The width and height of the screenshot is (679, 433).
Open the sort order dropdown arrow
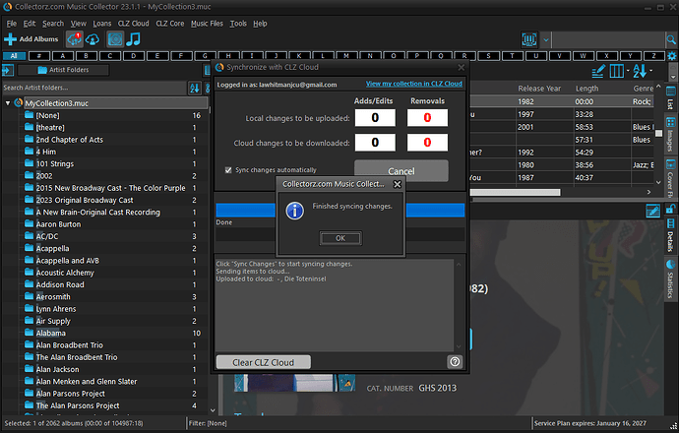(650, 71)
